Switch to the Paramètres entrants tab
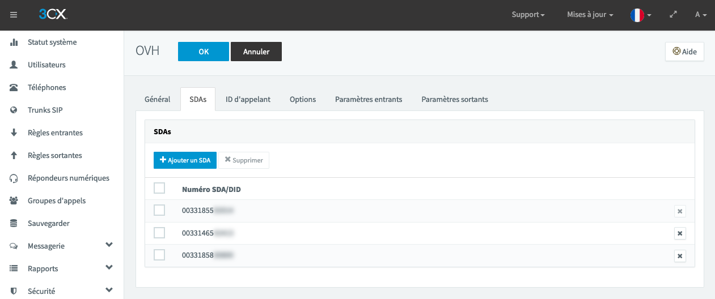This screenshot has height=299, width=715. pyautogui.click(x=369, y=99)
